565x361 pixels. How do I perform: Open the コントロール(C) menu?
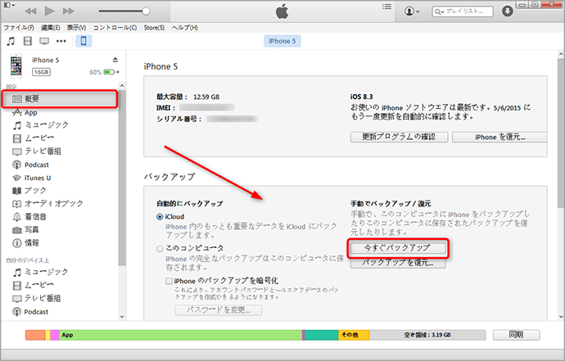click(115, 28)
